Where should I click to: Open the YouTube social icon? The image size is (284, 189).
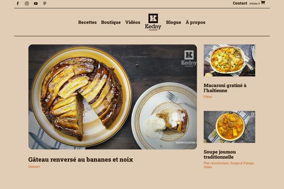(x=35, y=3)
